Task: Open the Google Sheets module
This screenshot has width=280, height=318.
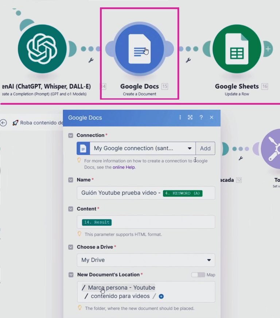Action: click(x=237, y=49)
